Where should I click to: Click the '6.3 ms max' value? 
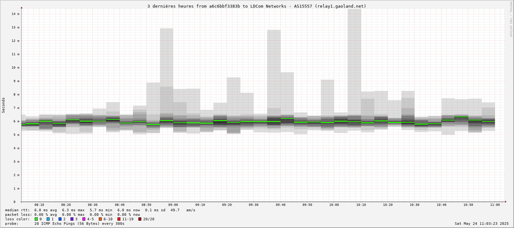click(73, 210)
